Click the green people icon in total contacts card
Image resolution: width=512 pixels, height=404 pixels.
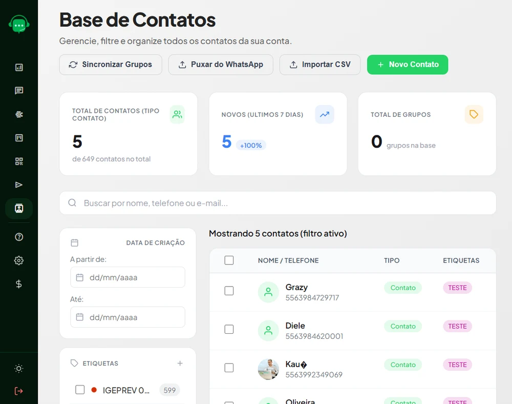click(177, 114)
